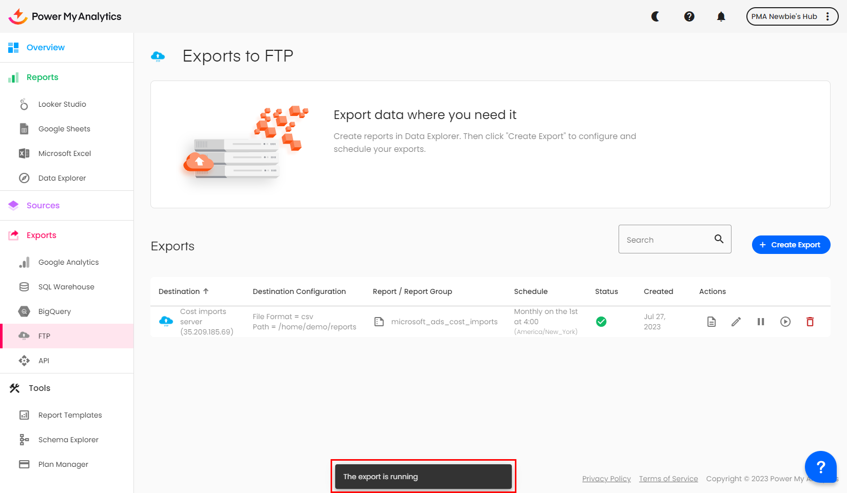View the export log document icon
The height and width of the screenshot is (493, 847).
711,322
